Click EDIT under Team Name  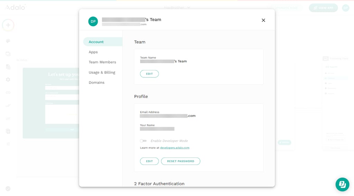click(149, 73)
